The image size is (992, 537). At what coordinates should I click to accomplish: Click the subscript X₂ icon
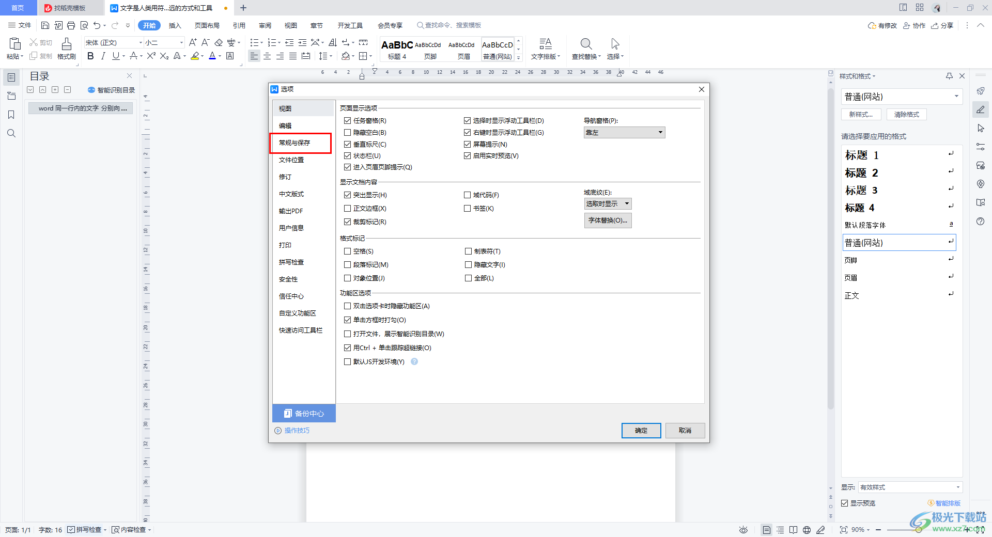(164, 56)
